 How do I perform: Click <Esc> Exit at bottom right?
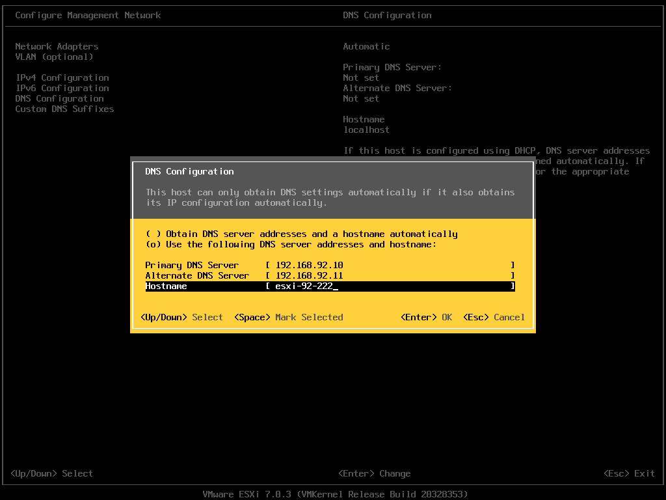(x=629, y=473)
